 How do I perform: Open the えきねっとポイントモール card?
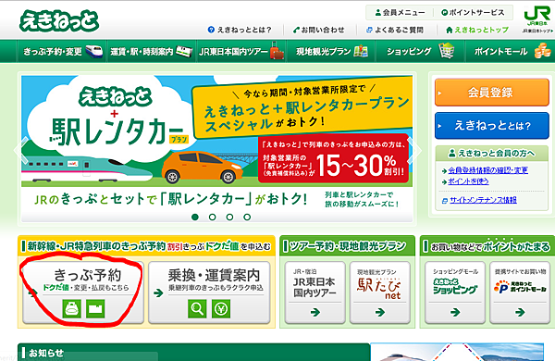coord(520,293)
